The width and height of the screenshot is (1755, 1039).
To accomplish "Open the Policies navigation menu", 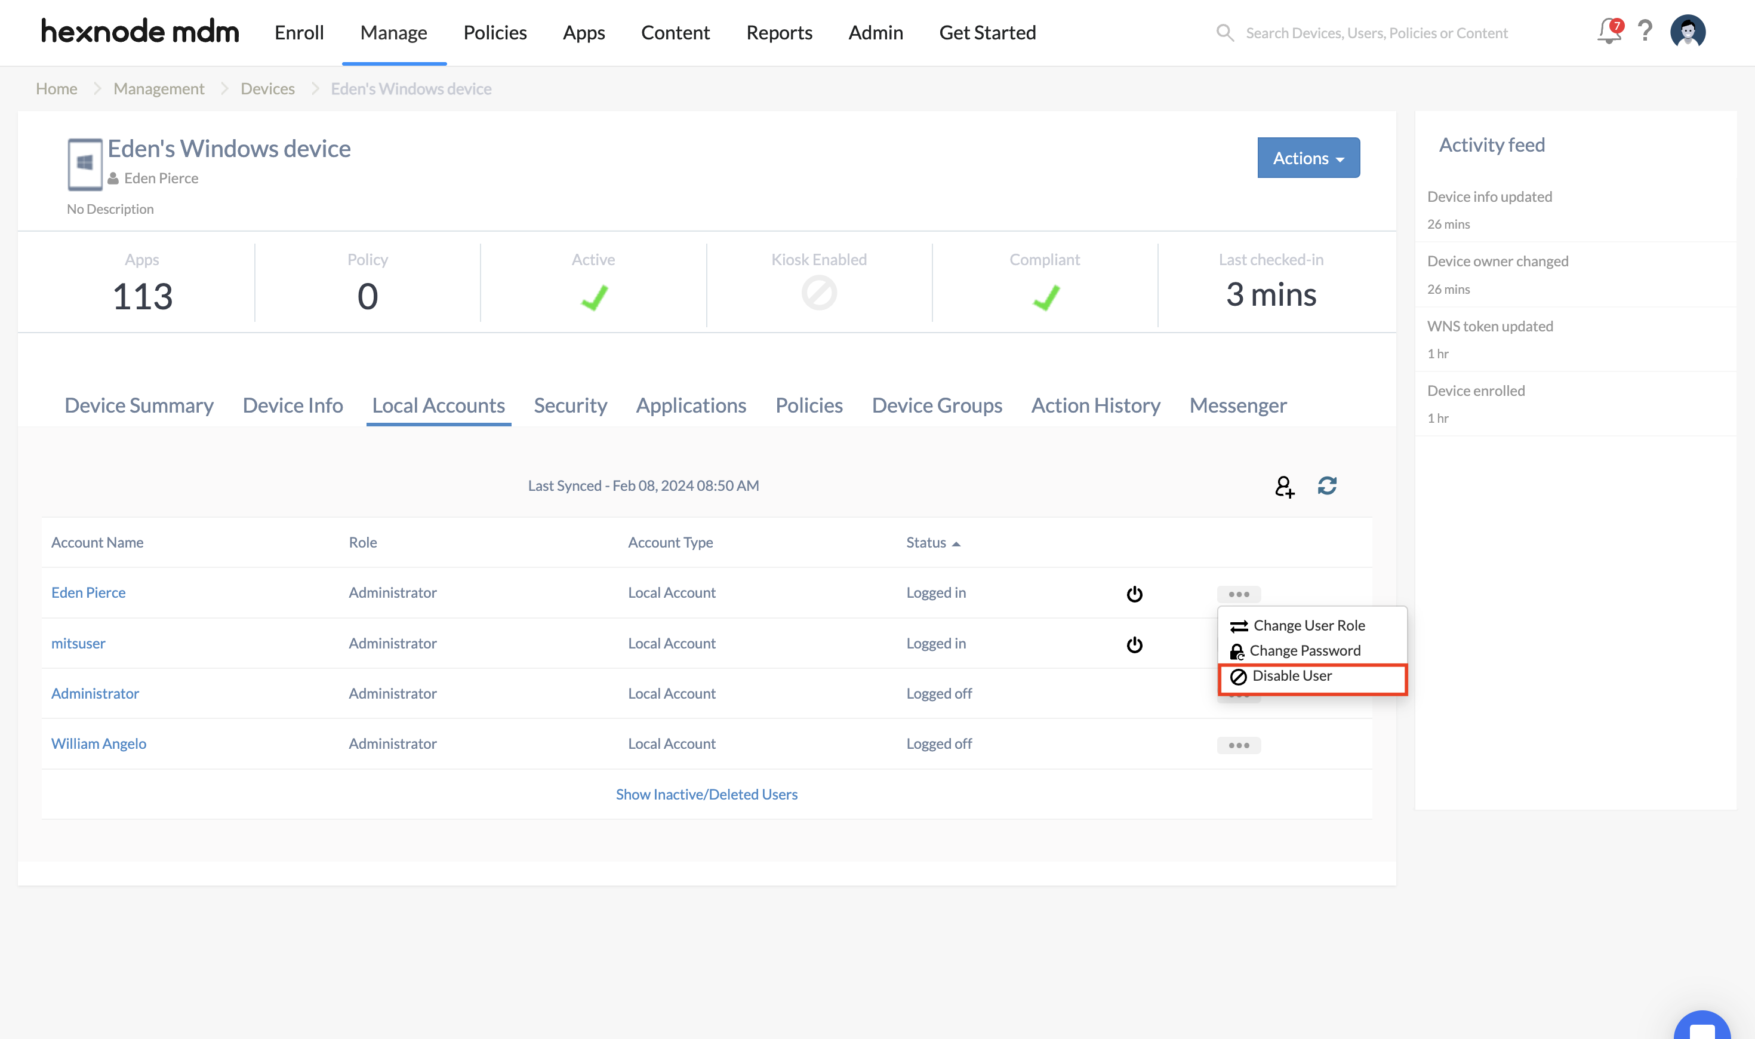I will [495, 32].
